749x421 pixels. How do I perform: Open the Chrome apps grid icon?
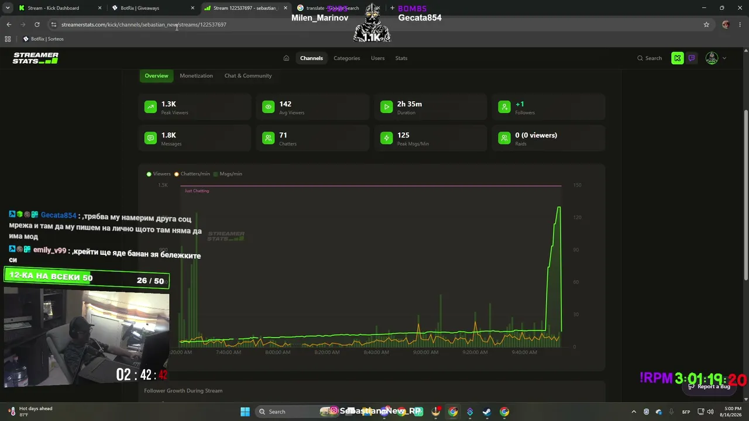[x=8, y=39]
